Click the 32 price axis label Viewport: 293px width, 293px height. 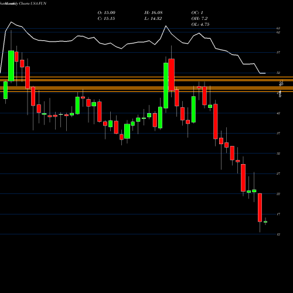278,154
